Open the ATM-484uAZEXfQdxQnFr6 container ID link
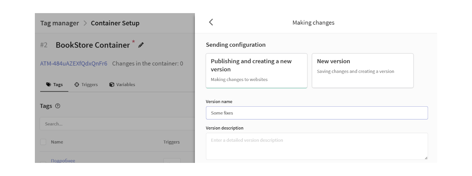This screenshot has width=472, height=176. point(74,64)
